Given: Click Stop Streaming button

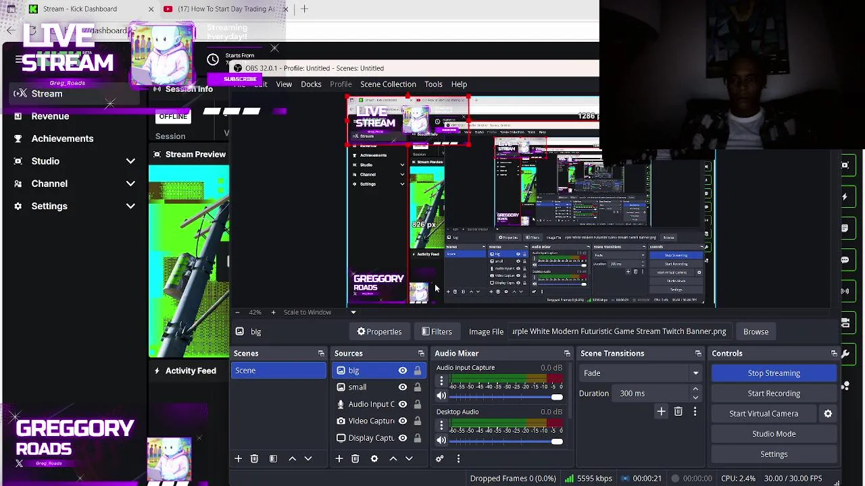Looking at the screenshot, I should point(774,373).
